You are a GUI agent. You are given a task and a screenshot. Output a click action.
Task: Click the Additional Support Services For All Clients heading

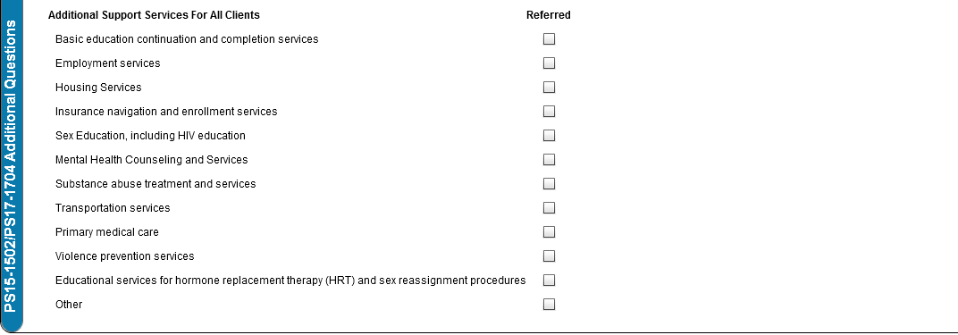click(154, 14)
